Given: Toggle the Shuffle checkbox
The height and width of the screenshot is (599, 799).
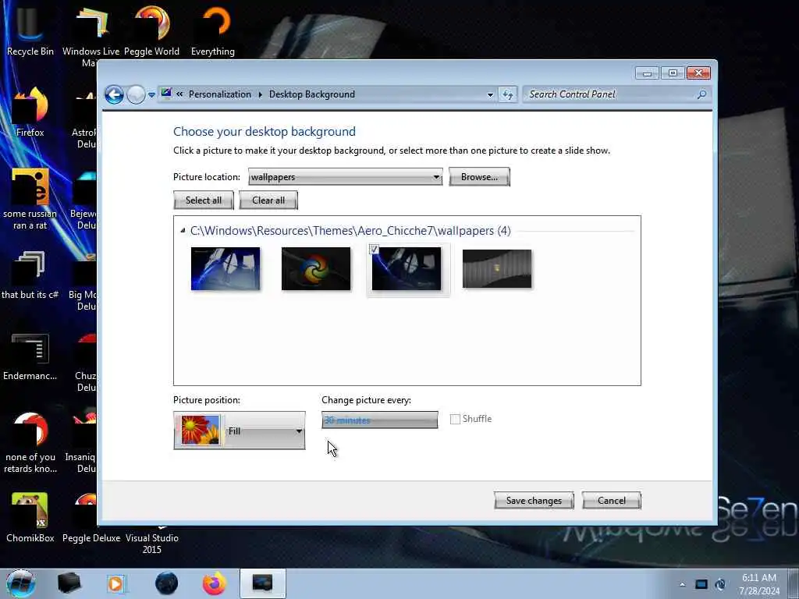Looking at the screenshot, I should coord(455,419).
